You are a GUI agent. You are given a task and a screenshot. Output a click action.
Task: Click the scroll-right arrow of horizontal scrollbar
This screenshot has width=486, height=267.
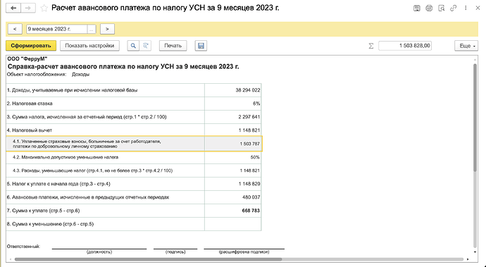[468, 259]
